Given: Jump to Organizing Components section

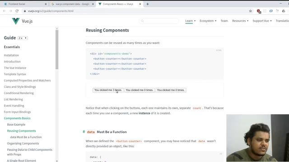Looking at the screenshot, I should [x=23, y=143].
